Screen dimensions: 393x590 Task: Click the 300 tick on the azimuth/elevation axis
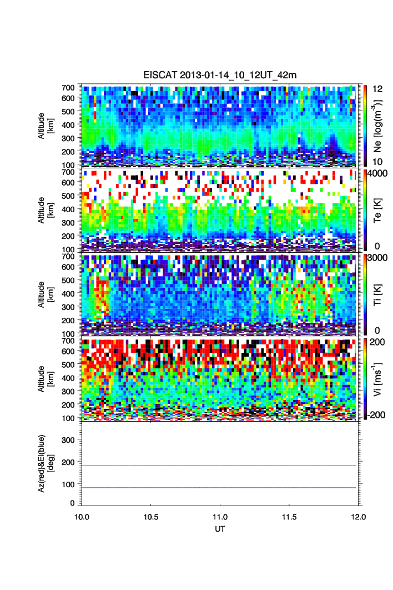pyautogui.click(x=68, y=440)
